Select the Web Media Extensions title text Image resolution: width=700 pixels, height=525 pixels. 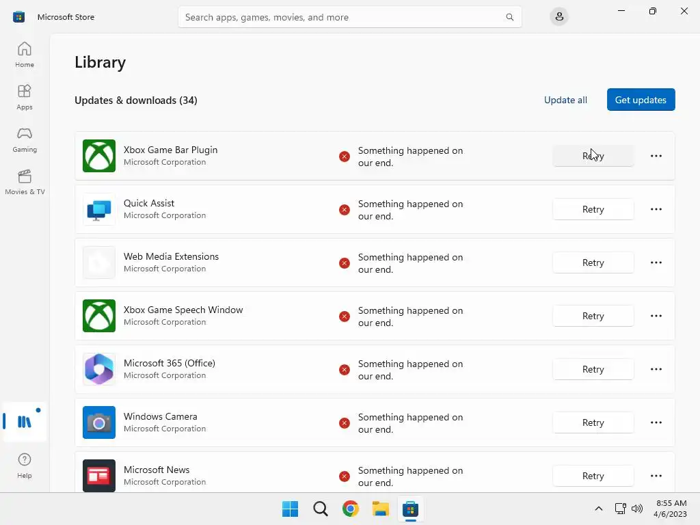click(x=171, y=257)
